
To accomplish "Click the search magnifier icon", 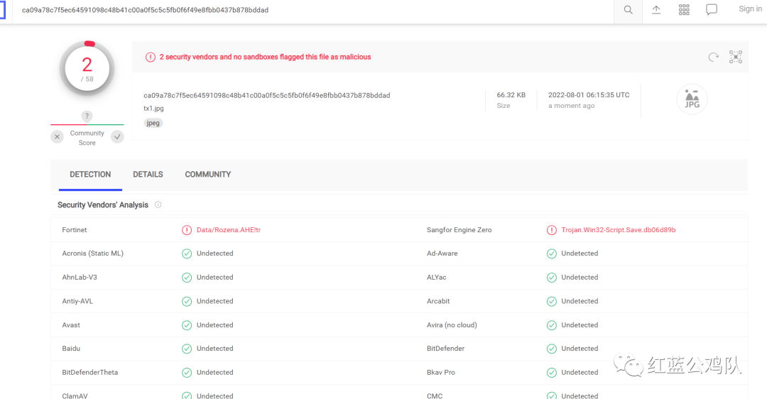I will coord(628,10).
